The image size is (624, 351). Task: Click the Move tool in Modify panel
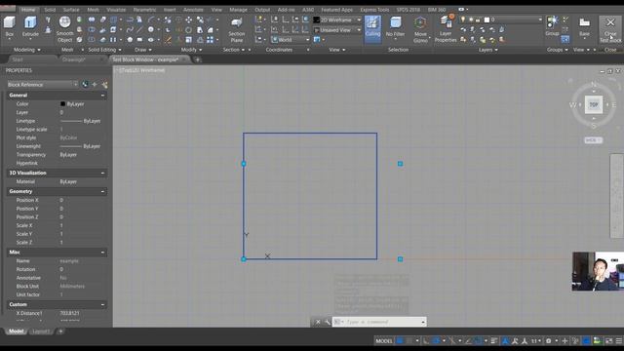[188, 19]
